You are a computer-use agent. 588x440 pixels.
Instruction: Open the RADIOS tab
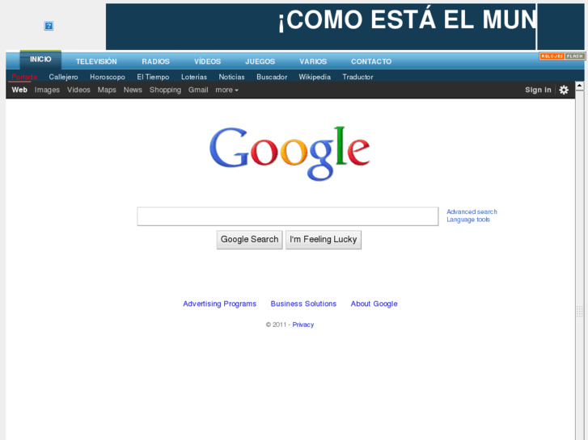pos(155,61)
